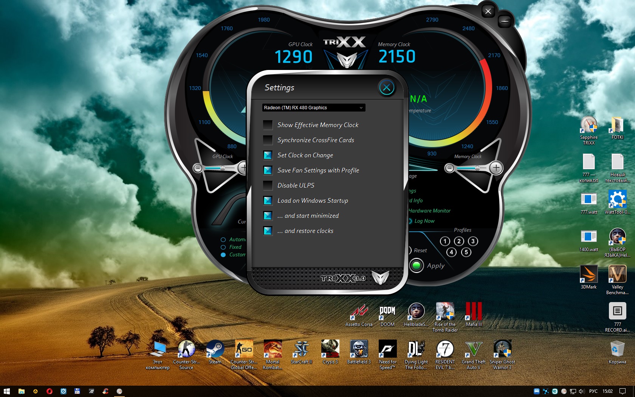635x397 pixels.
Task: Select the 777.watt file on the desktop
Action: tap(589, 203)
